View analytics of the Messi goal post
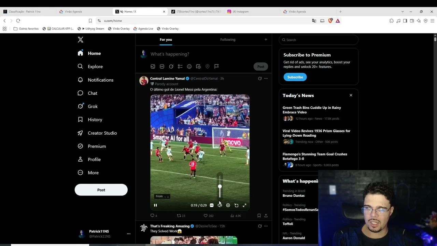This screenshot has width=437, height=246. [x=236, y=216]
